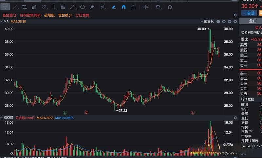Click the 振幅 data label
Screen dimensions: 262x158
click(245, 123)
